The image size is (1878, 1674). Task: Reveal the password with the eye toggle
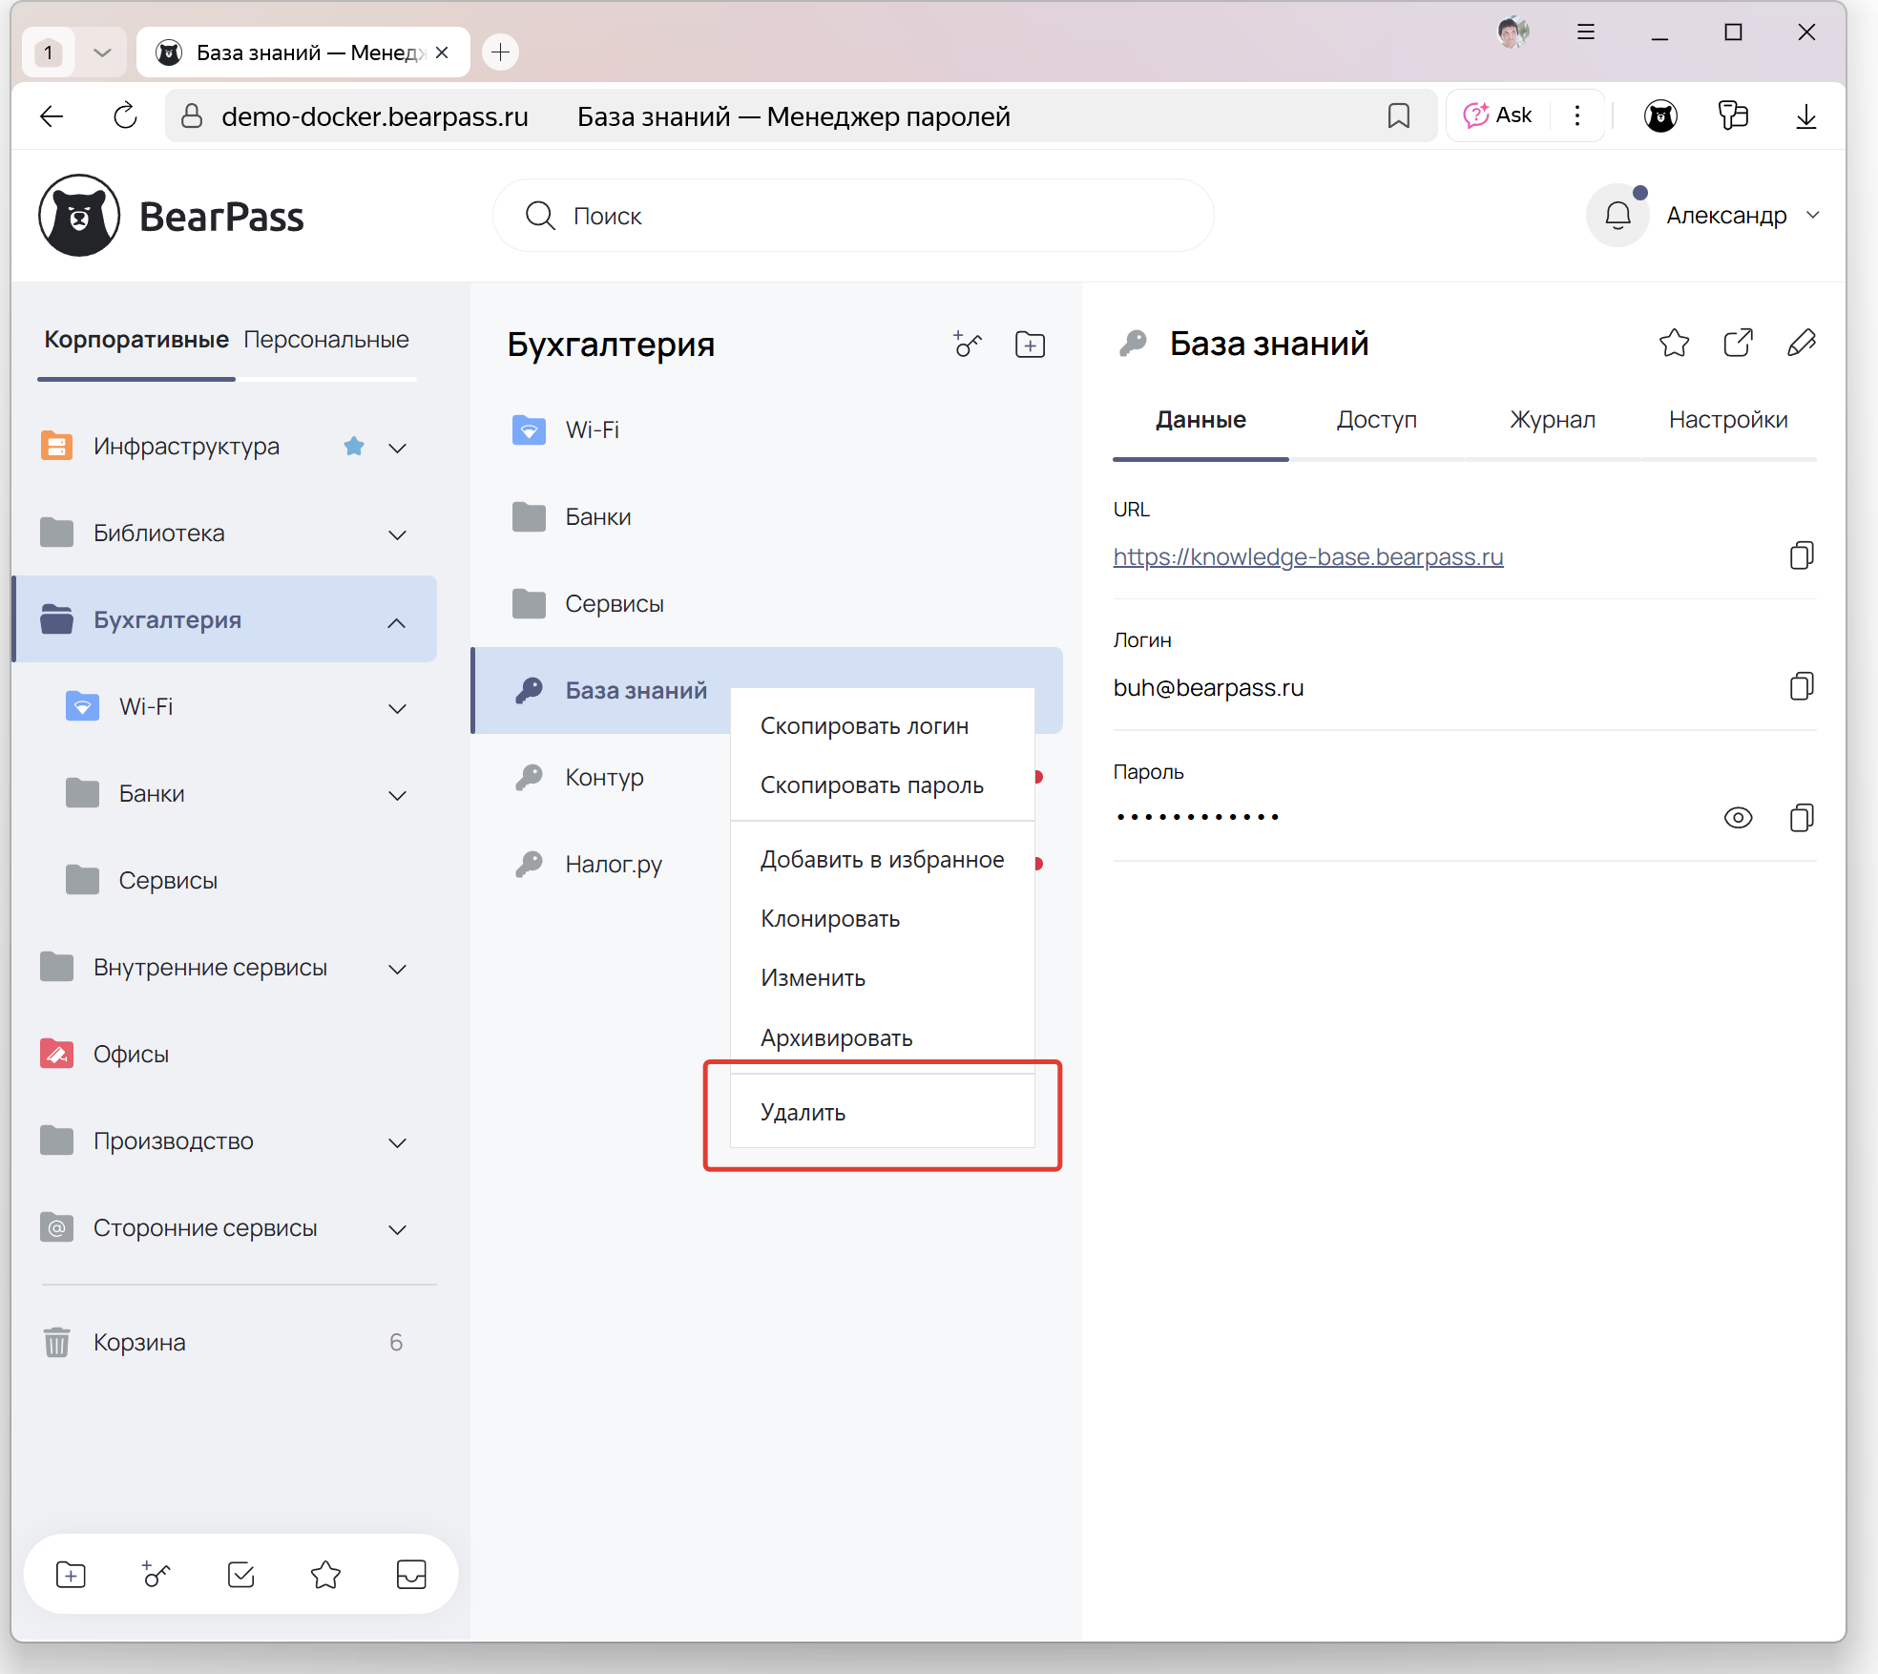click(1739, 817)
